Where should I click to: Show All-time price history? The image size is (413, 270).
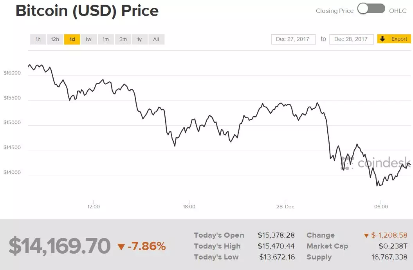point(156,39)
